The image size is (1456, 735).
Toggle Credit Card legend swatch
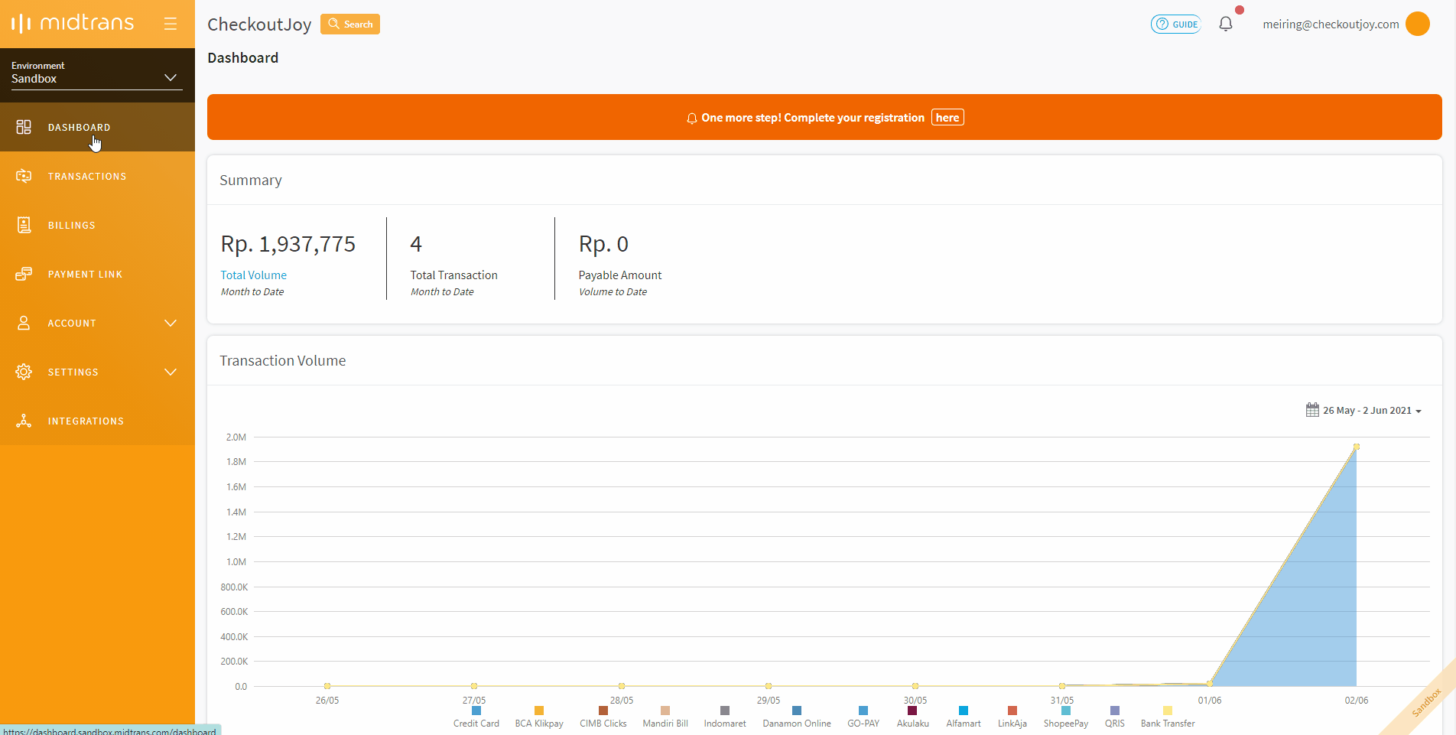click(x=476, y=711)
